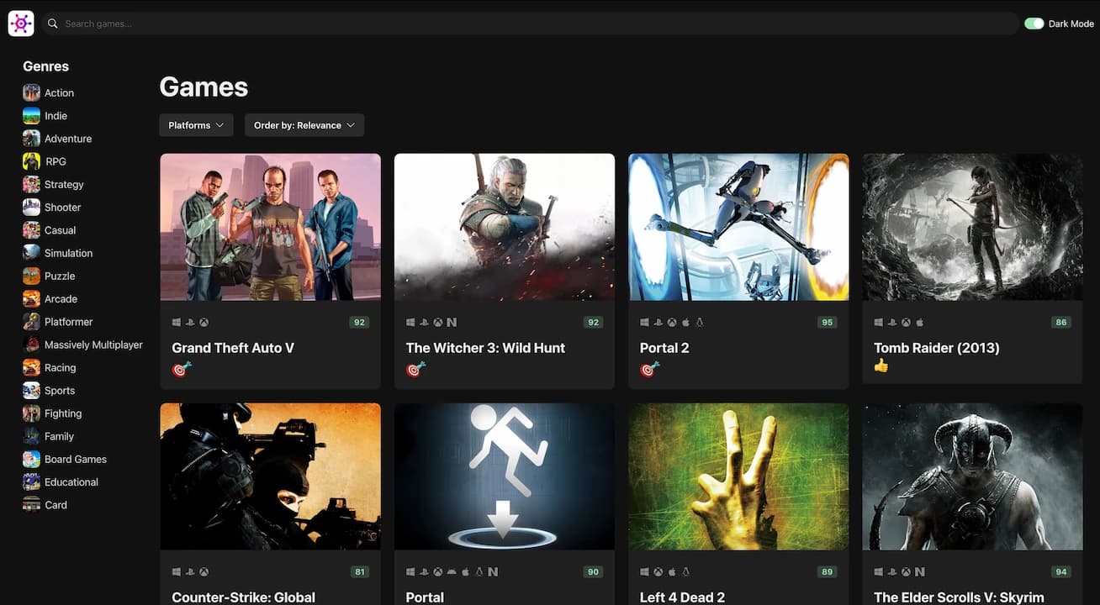Click the Strategy genre icon
The image size is (1100, 605).
(31, 184)
